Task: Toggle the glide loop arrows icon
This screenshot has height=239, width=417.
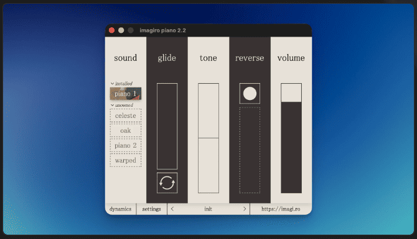Action: click(167, 183)
